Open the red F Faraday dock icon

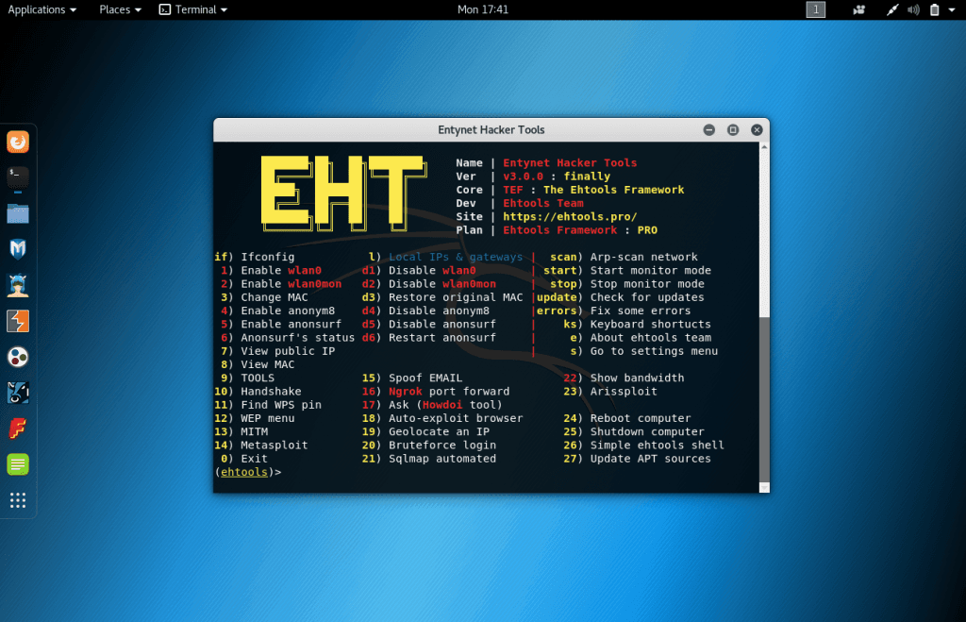(18, 429)
